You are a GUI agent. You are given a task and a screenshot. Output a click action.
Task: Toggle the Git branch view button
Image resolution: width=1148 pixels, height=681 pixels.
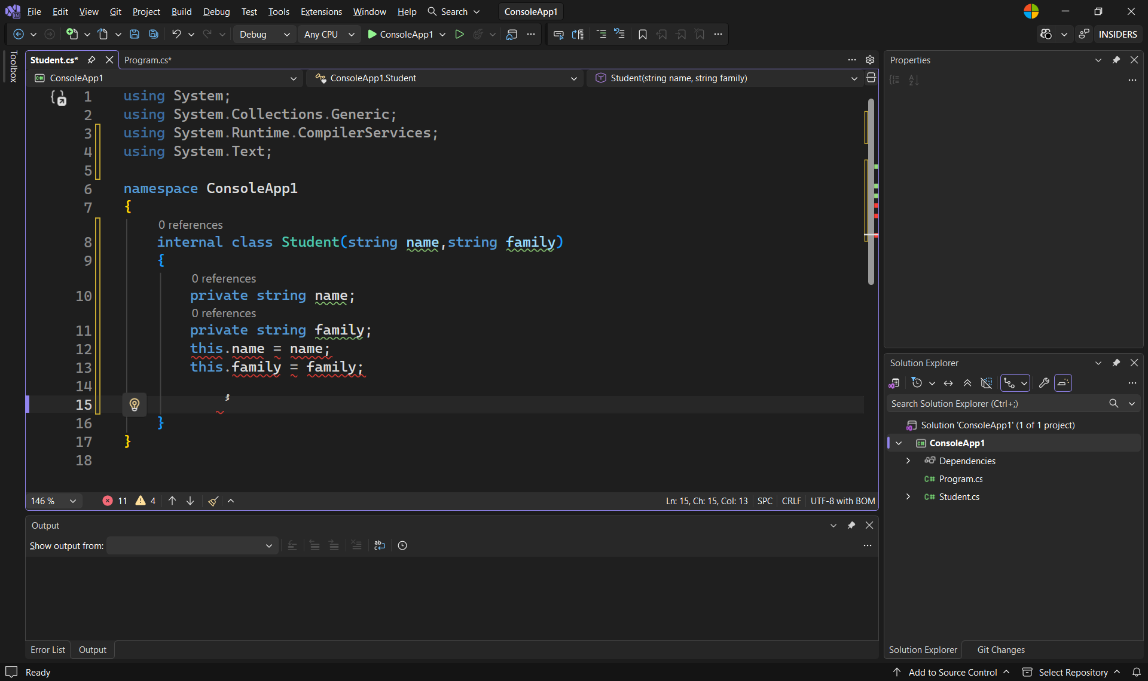[1010, 383]
